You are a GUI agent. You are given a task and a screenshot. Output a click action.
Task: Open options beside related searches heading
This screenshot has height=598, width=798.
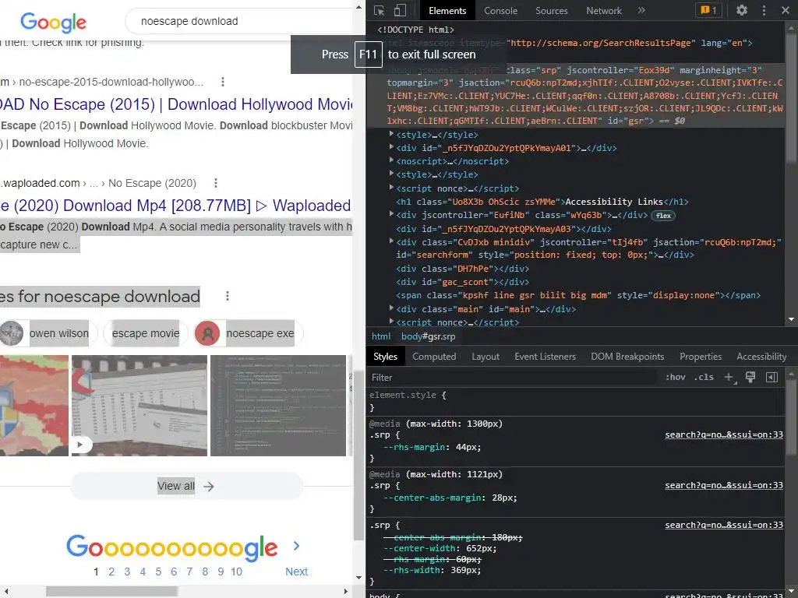228,296
